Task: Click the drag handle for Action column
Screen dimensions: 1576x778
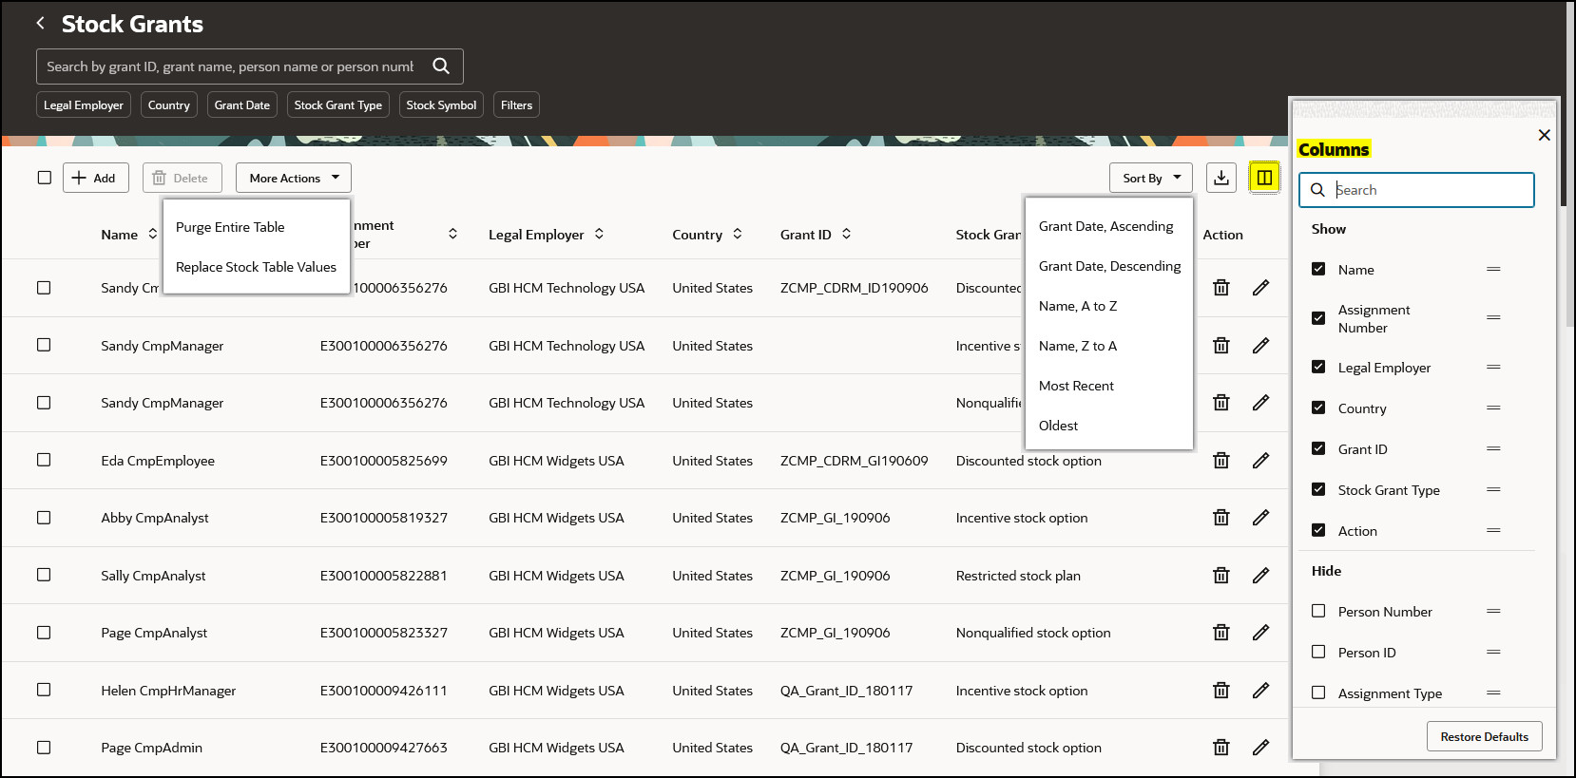Action: [1493, 531]
